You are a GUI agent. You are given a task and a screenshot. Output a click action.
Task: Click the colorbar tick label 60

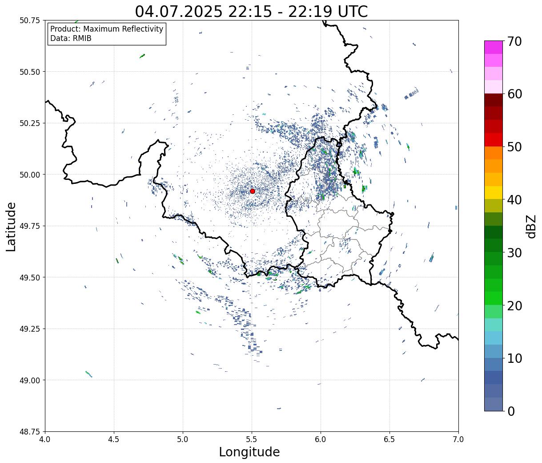pyautogui.click(x=514, y=94)
